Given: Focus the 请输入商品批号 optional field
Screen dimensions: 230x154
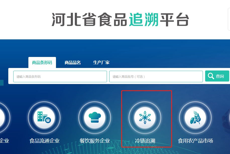Looking at the screenshot, I should [156, 76].
